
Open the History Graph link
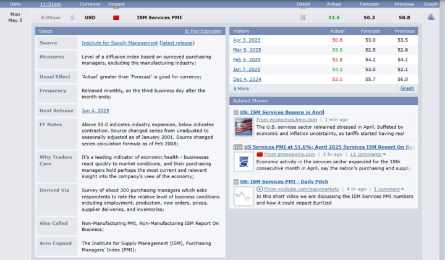407,88
